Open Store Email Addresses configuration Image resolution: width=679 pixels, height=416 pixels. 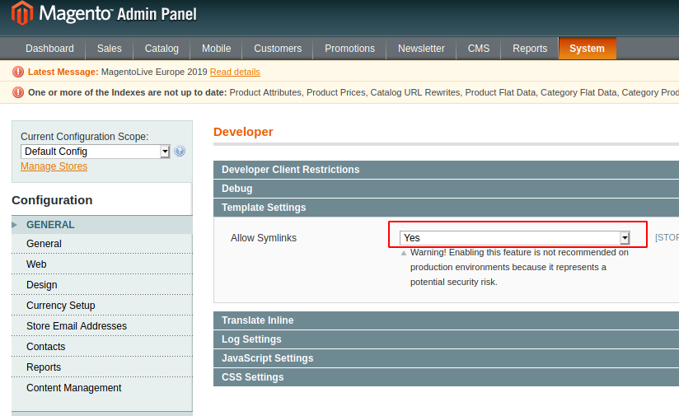pos(101,326)
